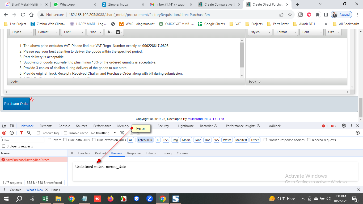The width and height of the screenshot is (363, 204).
Task: Click the Purchase Order button
Action: coord(16,104)
